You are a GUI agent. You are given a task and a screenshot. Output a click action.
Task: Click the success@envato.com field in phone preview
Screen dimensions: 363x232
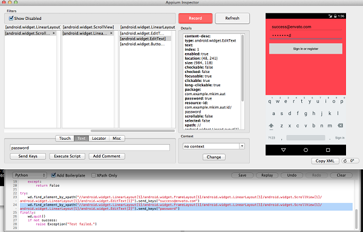click(x=306, y=27)
